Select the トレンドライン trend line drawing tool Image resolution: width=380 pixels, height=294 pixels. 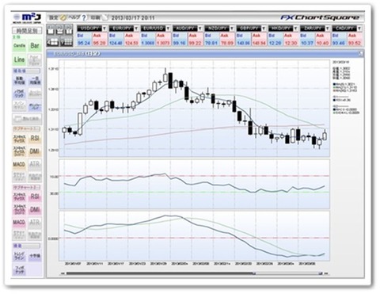[x=19, y=256]
